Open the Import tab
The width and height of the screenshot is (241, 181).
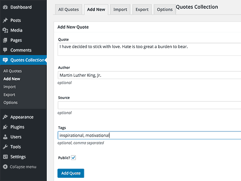click(120, 10)
